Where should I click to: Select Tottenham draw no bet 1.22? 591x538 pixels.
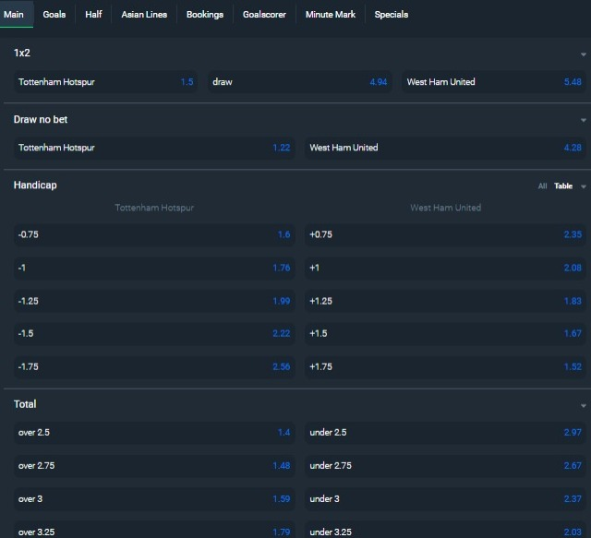154,148
